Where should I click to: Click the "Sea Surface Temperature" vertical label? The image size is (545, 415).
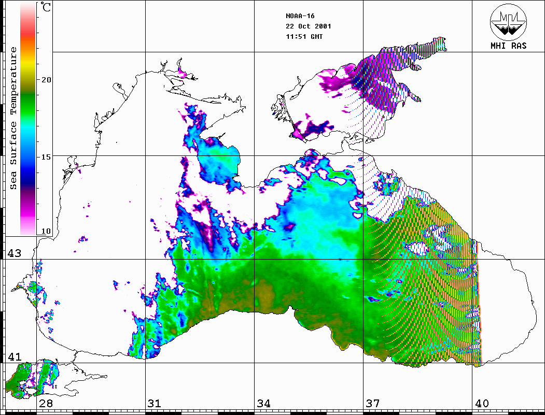pyautogui.click(x=13, y=119)
